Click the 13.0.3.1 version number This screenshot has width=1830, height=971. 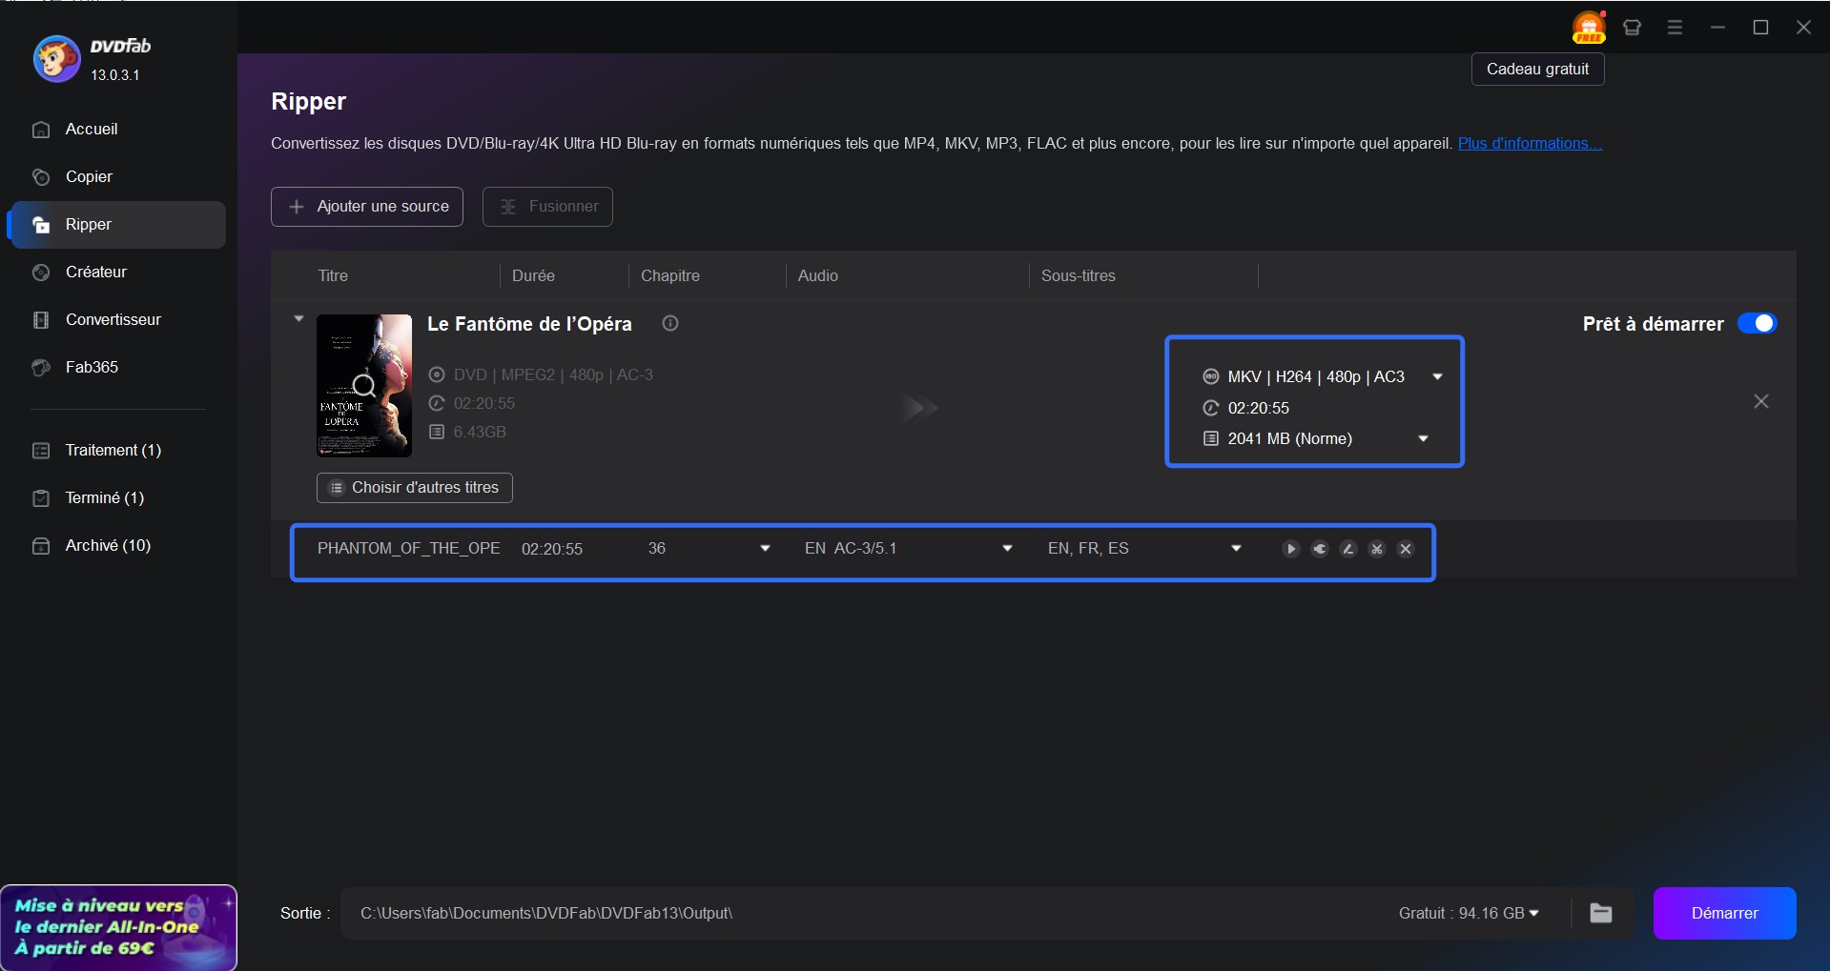pyautogui.click(x=115, y=75)
